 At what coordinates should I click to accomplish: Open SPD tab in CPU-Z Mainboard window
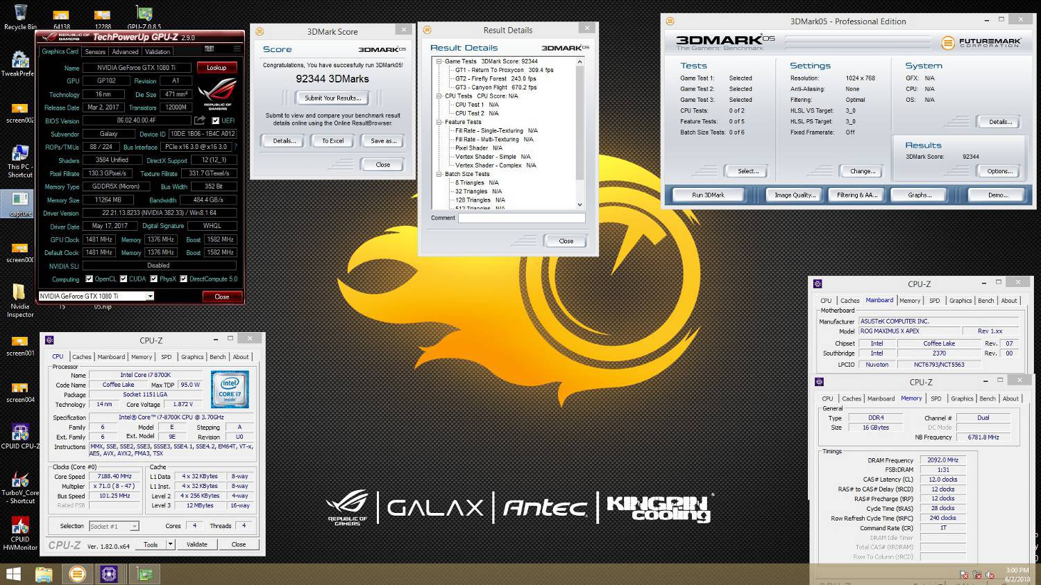coord(935,301)
